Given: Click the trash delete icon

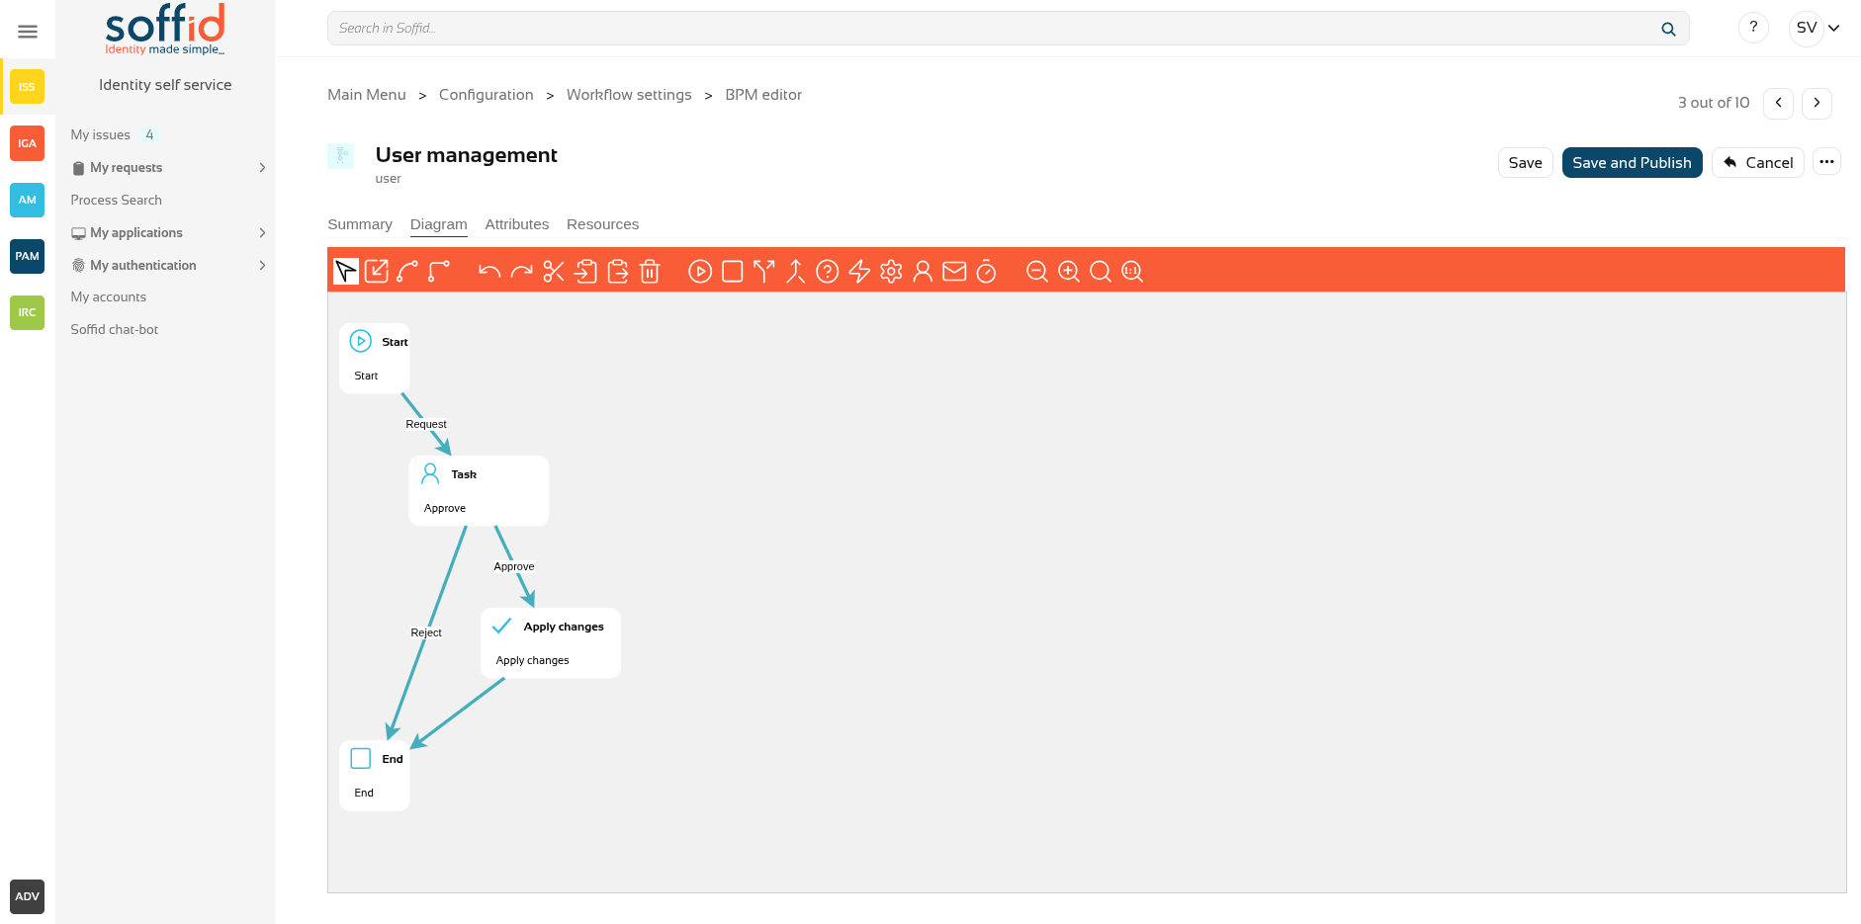Looking at the screenshot, I should [x=650, y=271].
